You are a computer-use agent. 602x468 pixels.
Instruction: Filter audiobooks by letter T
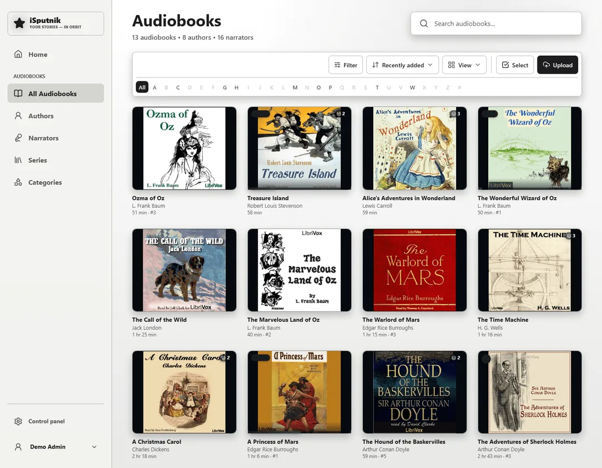tap(377, 87)
